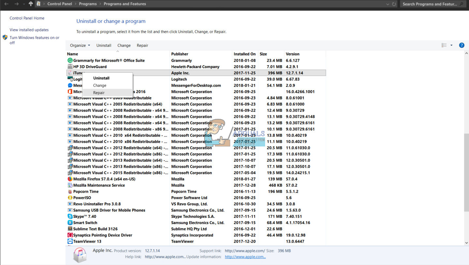Click the Change toolbar button
469x265 pixels.
(x=124, y=45)
